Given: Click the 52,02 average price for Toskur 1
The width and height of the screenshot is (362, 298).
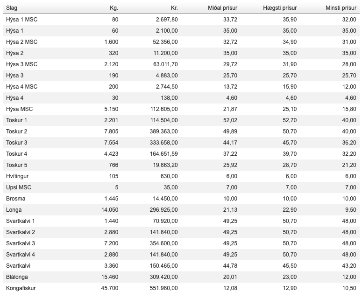Looking at the screenshot, I should (x=230, y=120).
